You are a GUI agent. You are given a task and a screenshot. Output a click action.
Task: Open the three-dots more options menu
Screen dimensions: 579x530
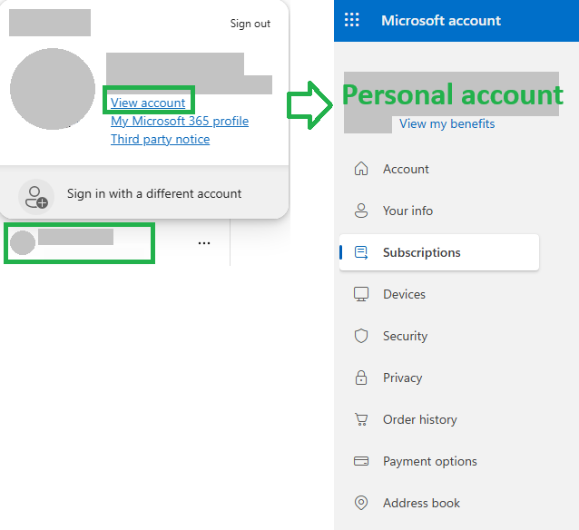pos(204,243)
